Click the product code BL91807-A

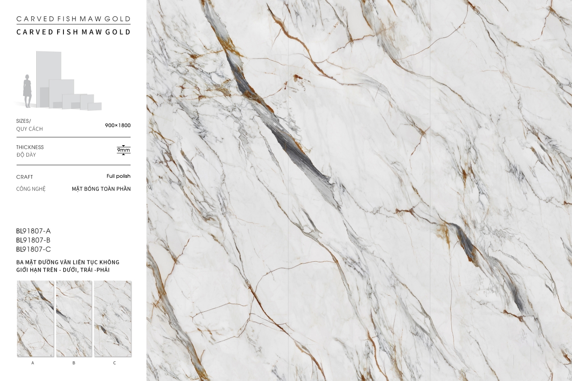(34, 231)
